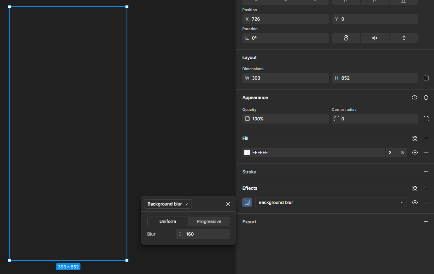The height and width of the screenshot is (274, 434).
Task: Add a new stroke
Action: 426,172
